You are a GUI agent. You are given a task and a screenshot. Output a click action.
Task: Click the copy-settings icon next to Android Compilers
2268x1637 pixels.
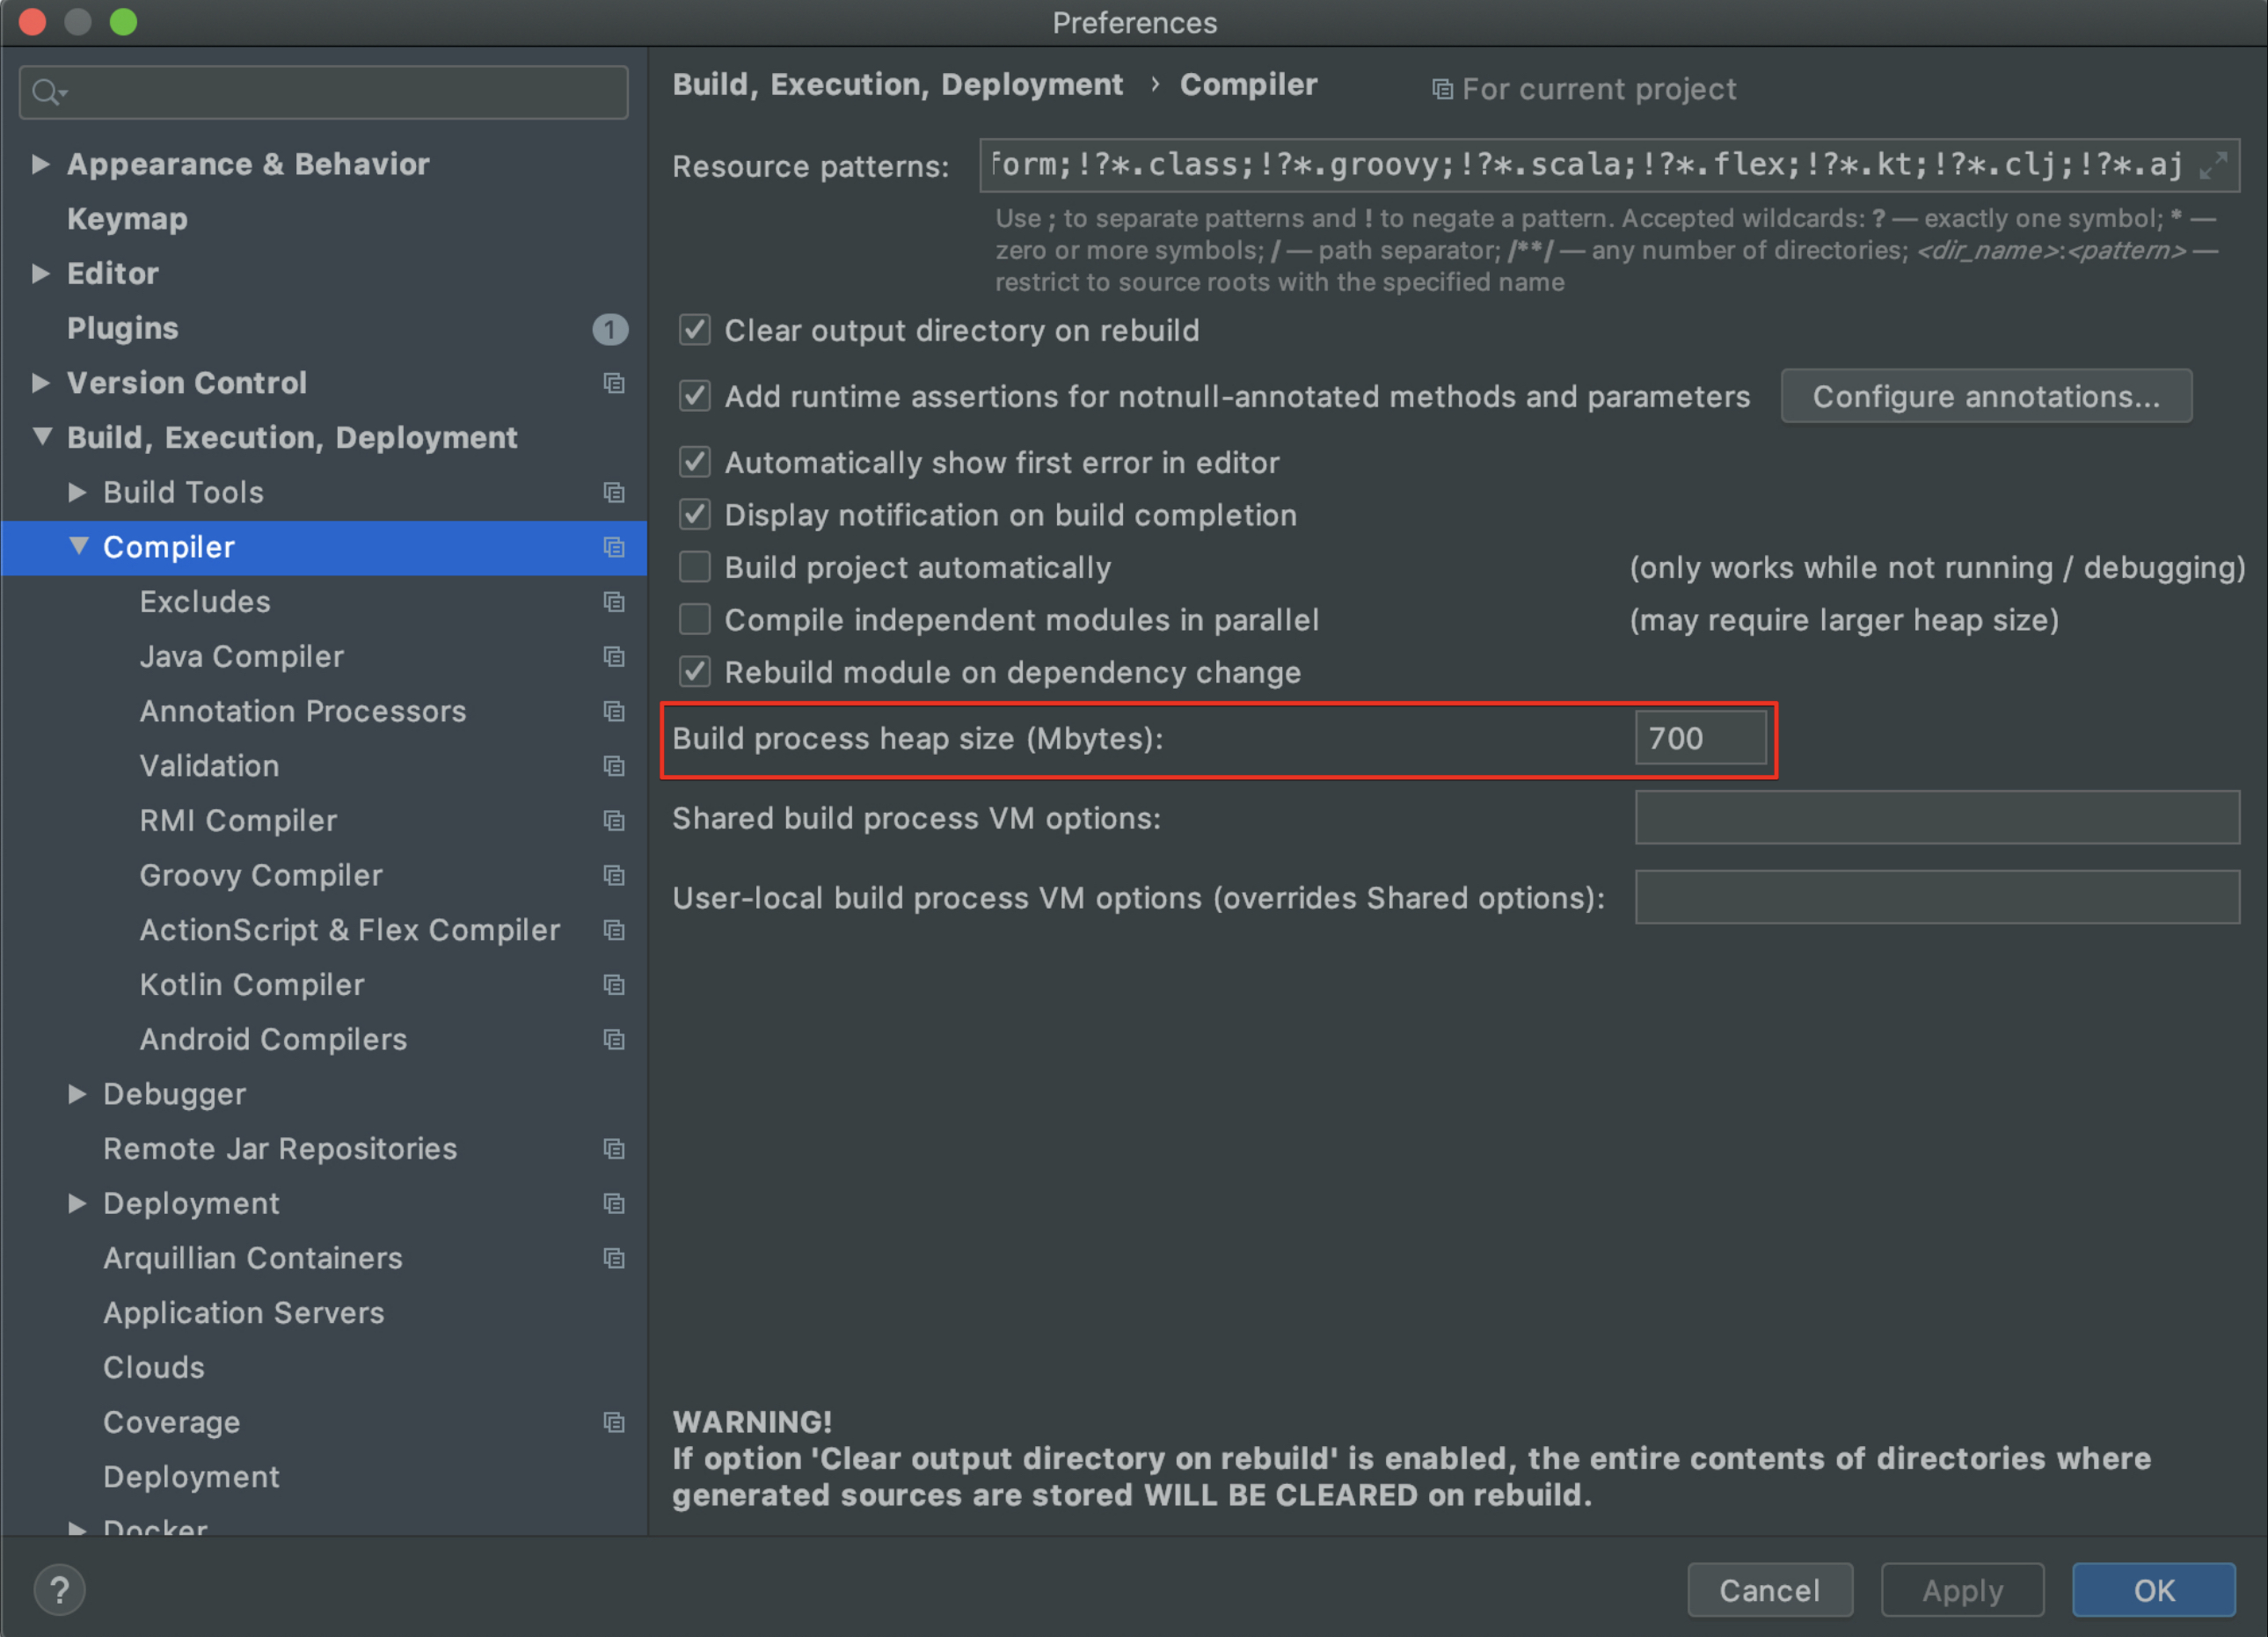[614, 1040]
